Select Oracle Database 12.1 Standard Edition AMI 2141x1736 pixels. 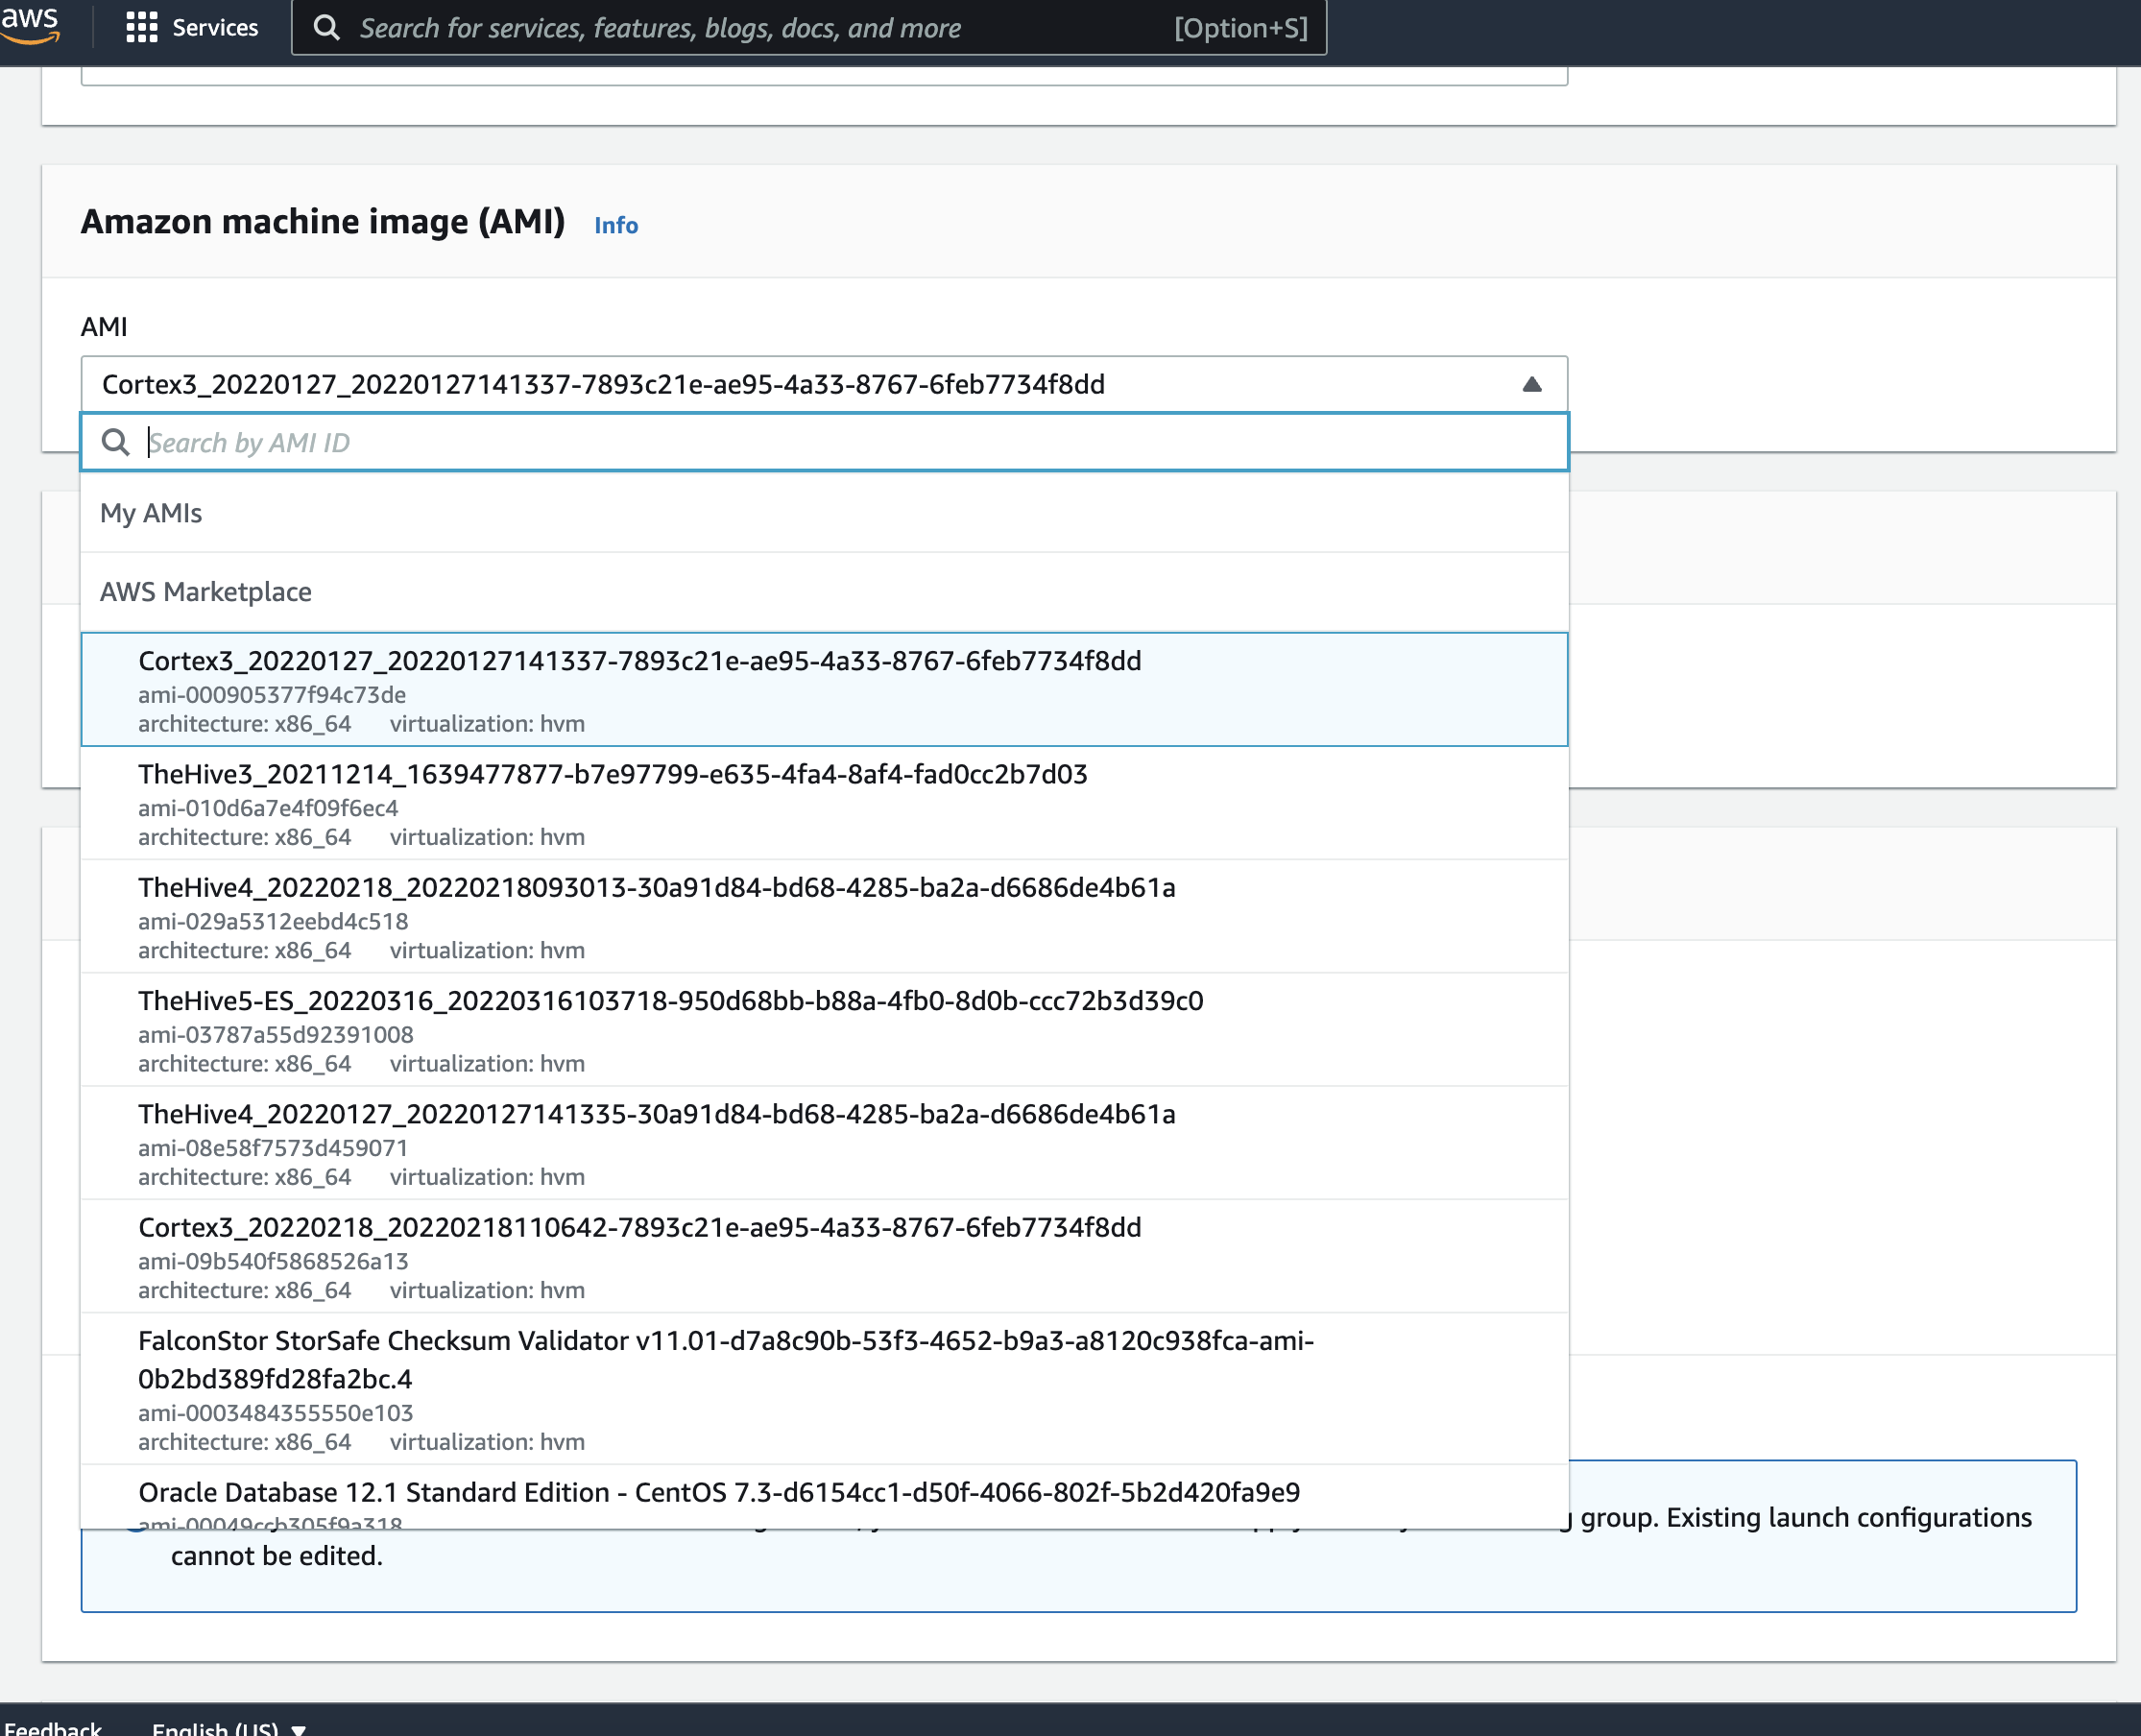pyautogui.click(x=719, y=1491)
